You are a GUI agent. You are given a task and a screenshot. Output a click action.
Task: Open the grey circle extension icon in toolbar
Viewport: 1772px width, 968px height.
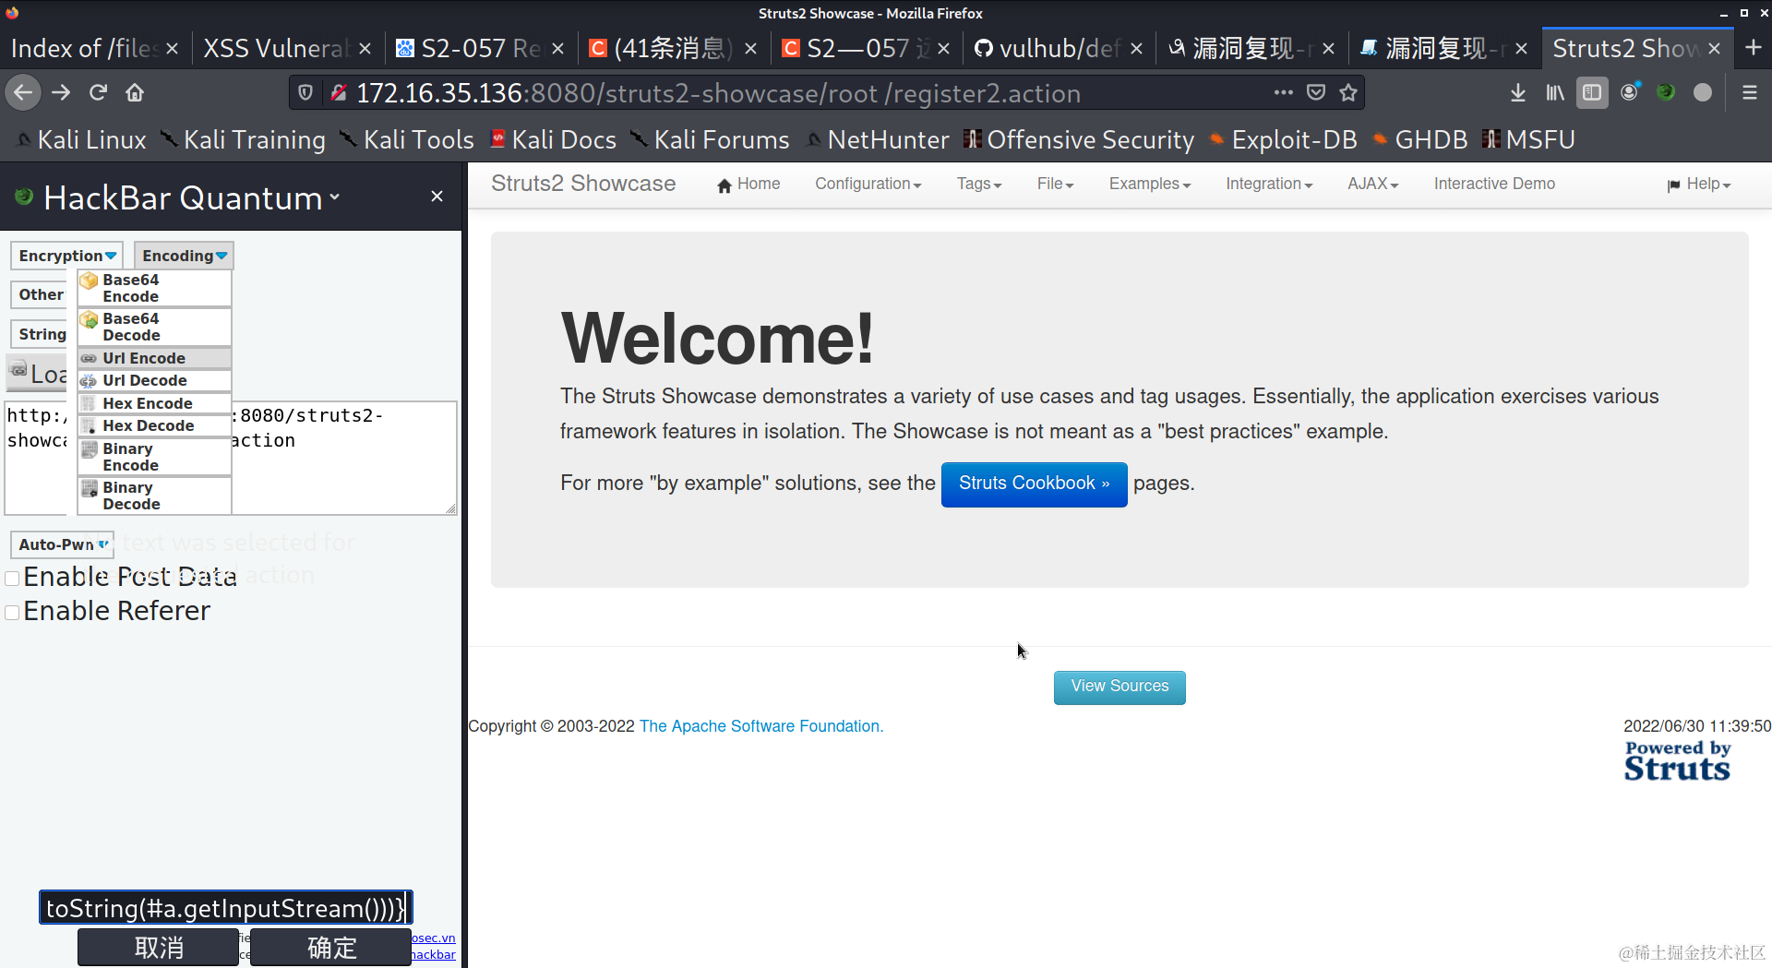tap(1703, 92)
